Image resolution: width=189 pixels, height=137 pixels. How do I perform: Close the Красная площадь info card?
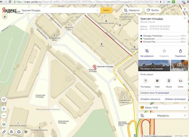click(x=185, y=18)
